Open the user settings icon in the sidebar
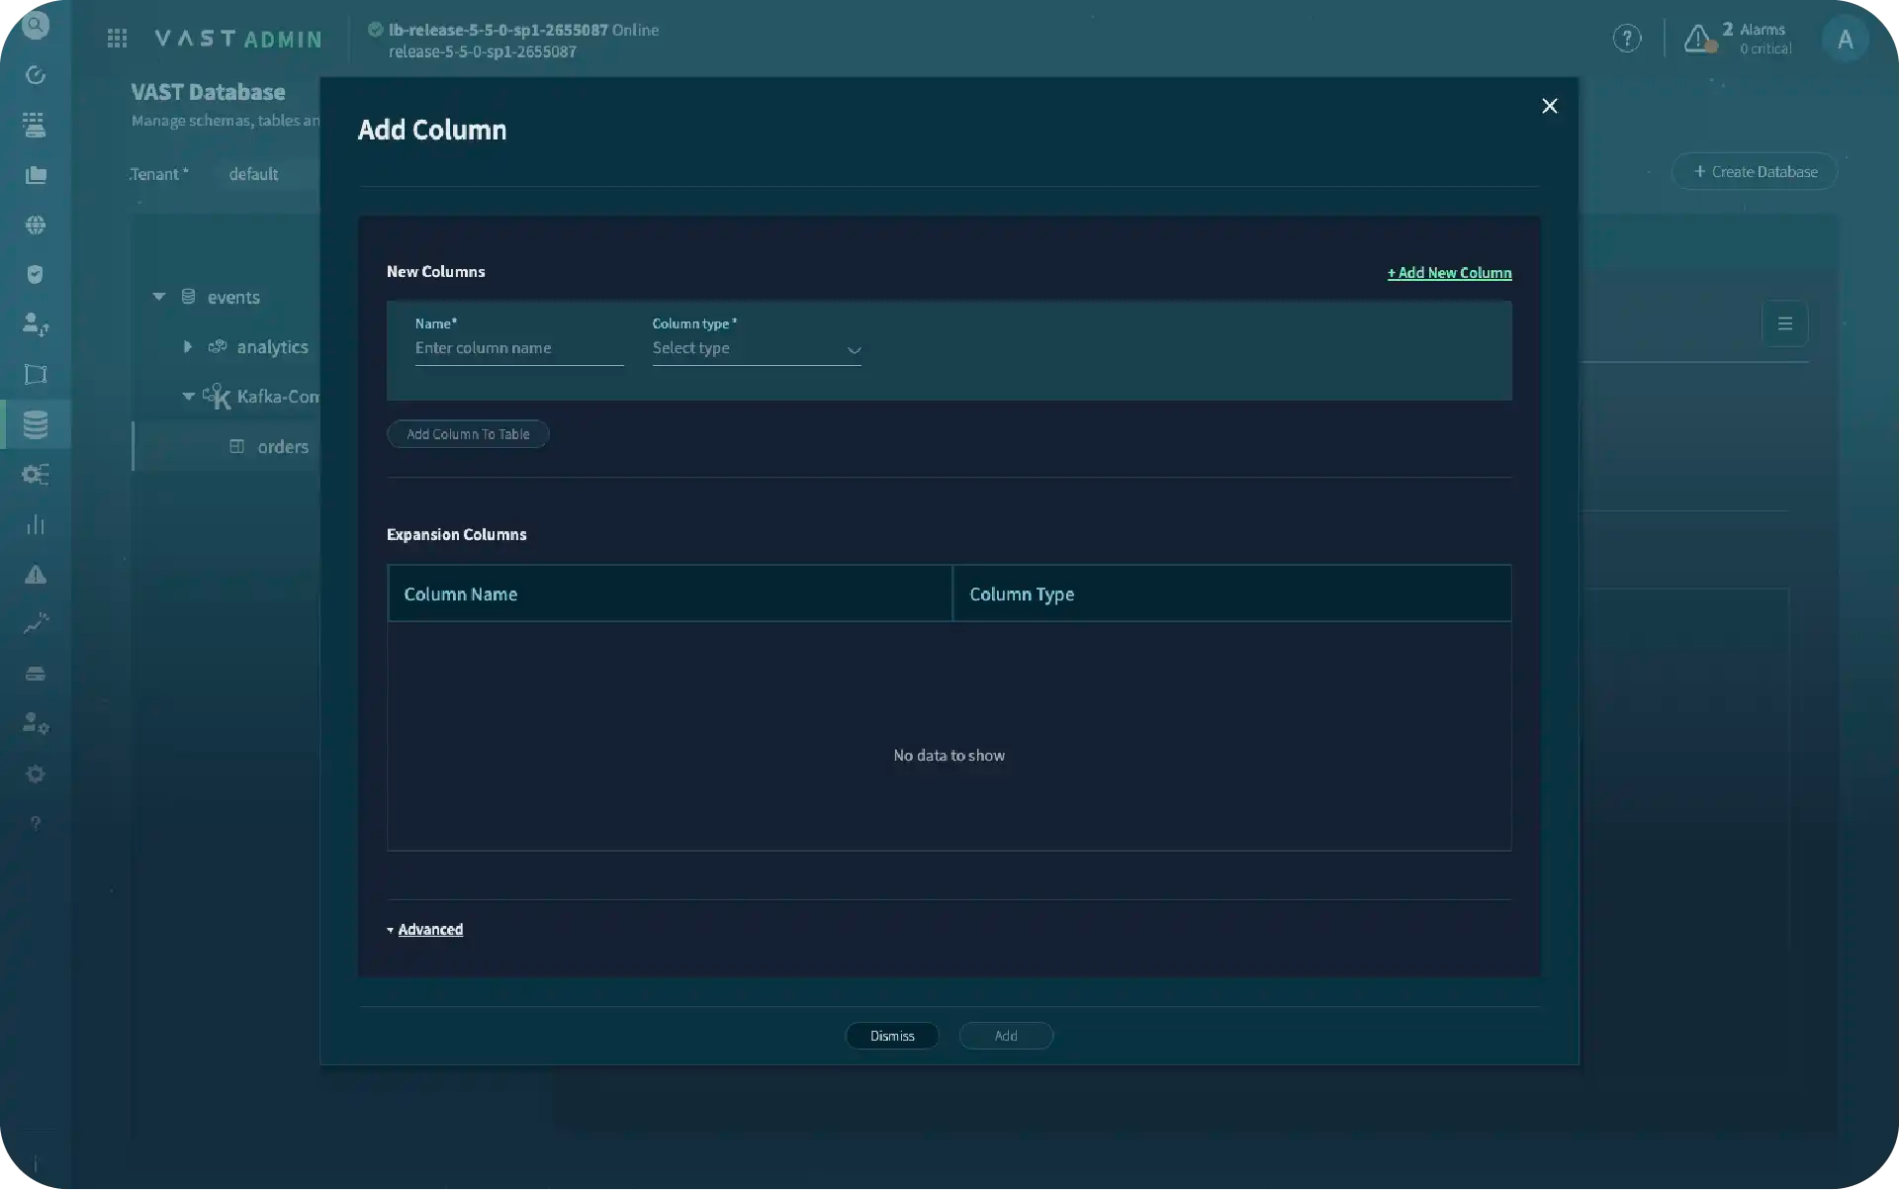Image resolution: width=1900 pixels, height=1190 pixels. pyautogui.click(x=36, y=724)
